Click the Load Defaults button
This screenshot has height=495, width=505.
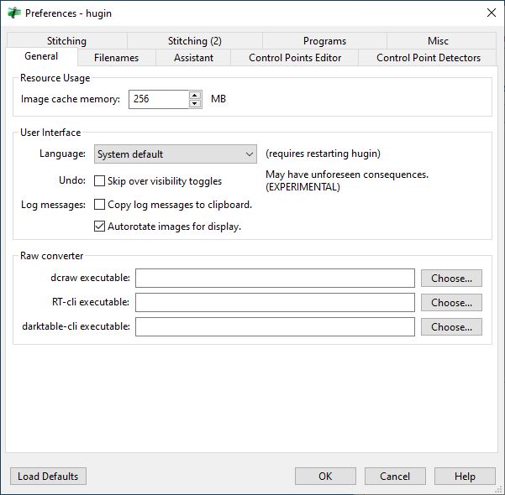(48, 476)
